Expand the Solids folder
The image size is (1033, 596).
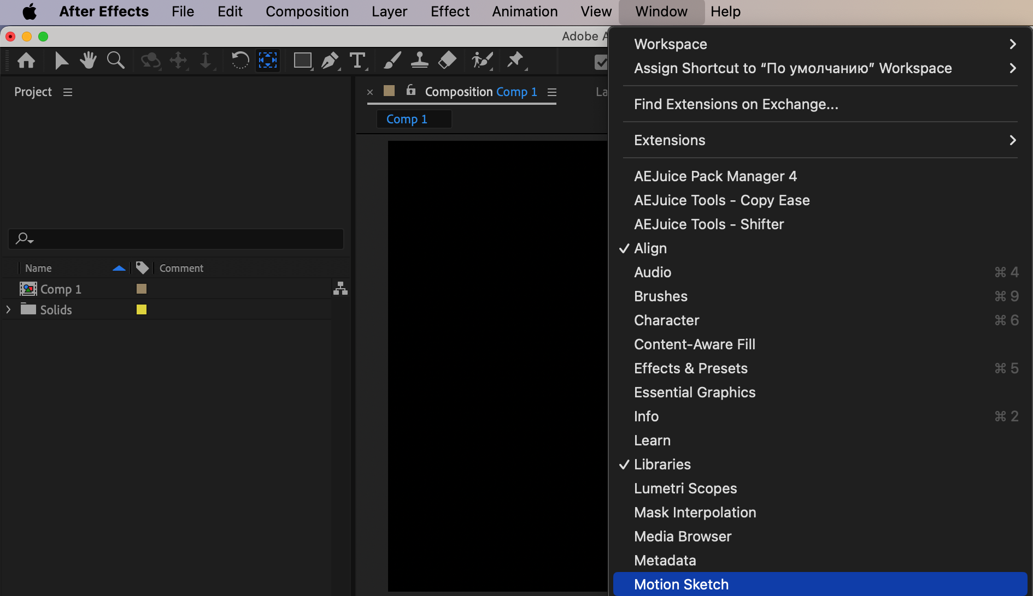click(8, 309)
